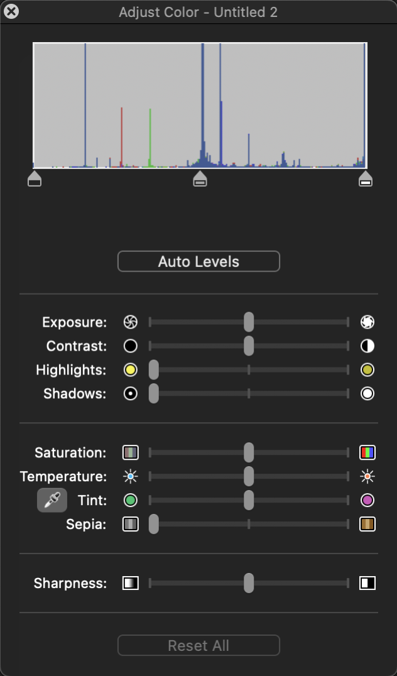Click the cool temperature sun icon

point(131,477)
